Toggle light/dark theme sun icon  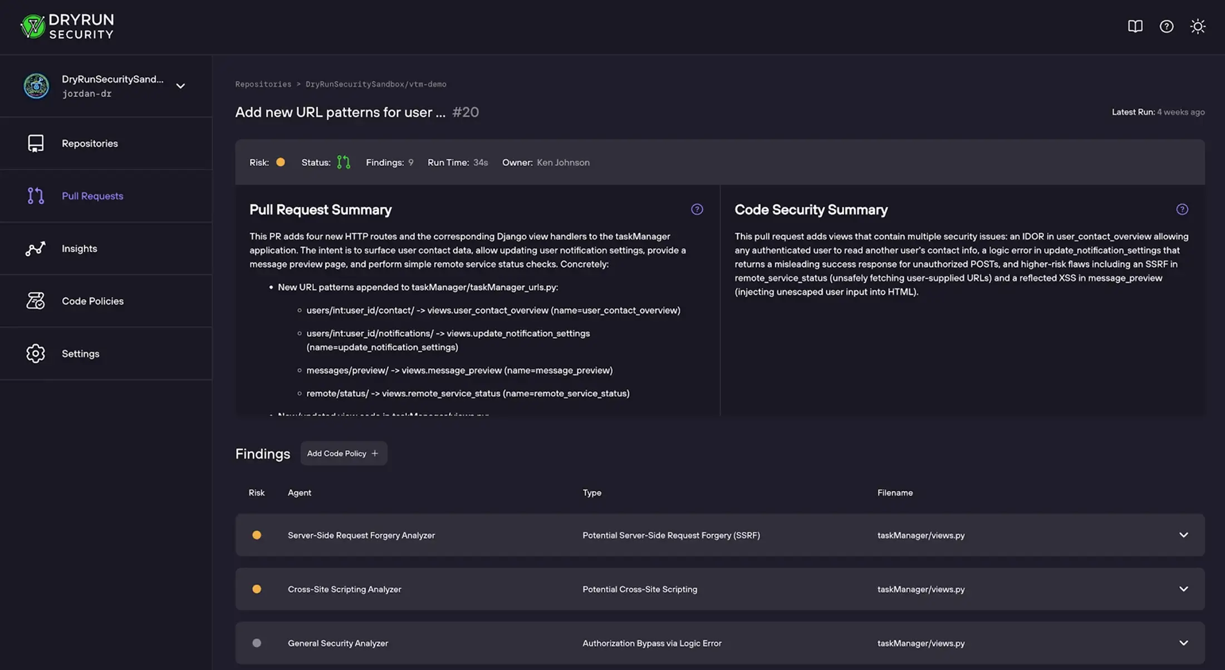(1197, 26)
